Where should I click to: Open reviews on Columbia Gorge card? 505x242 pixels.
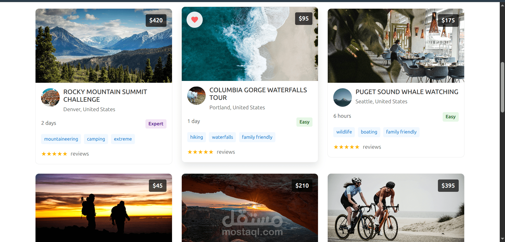pyautogui.click(x=226, y=152)
